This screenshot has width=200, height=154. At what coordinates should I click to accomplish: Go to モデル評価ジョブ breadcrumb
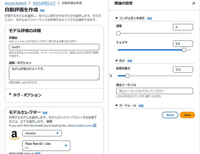(x=44, y=3)
